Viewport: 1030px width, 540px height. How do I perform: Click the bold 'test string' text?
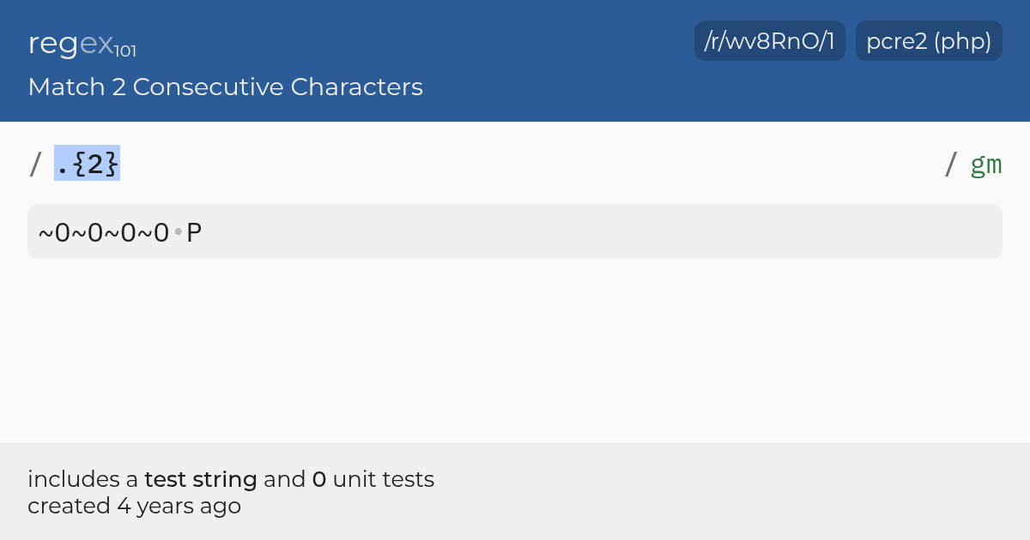[201, 479]
